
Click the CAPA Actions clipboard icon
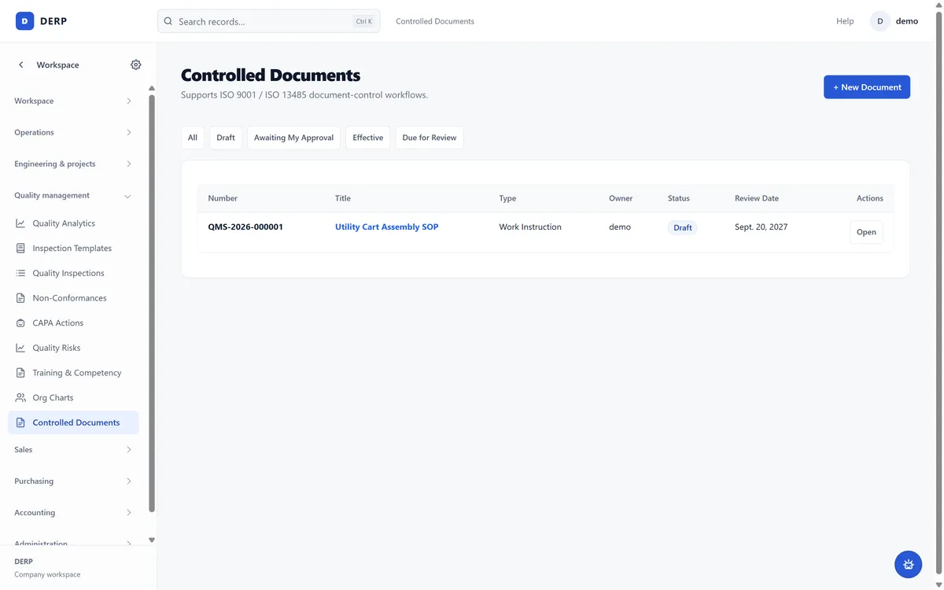click(20, 323)
